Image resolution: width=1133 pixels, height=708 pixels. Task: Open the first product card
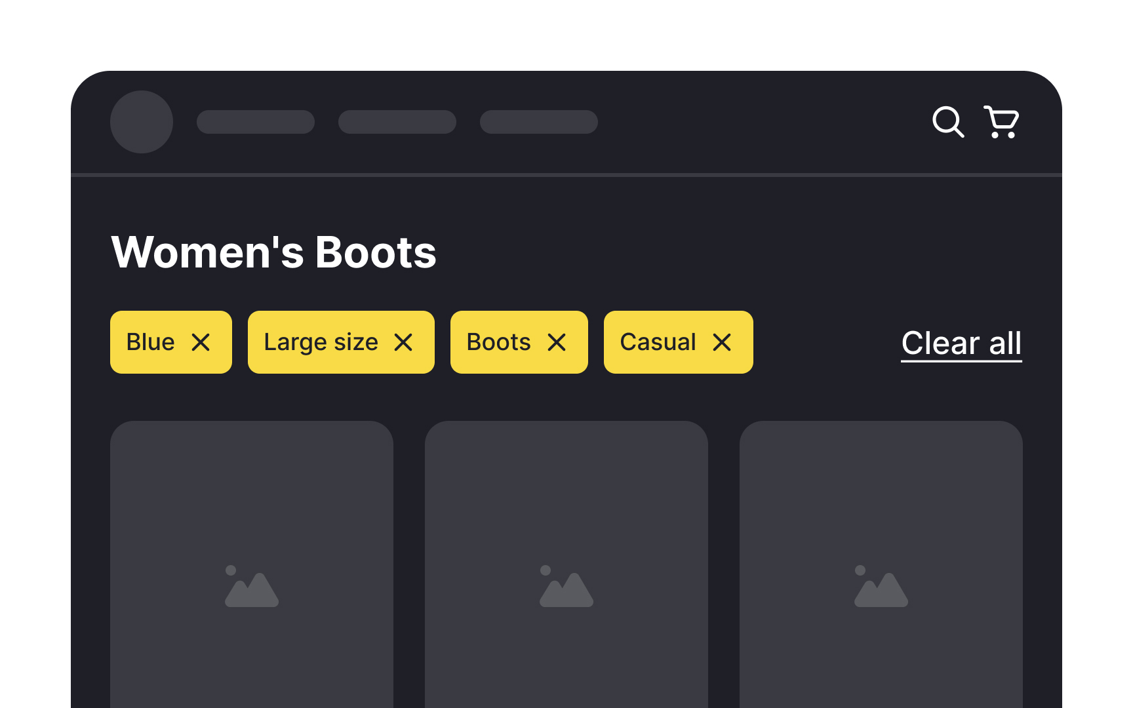point(251,564)
